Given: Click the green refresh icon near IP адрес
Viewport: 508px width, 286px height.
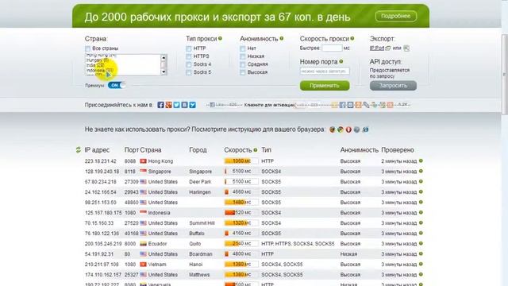Looking at the screenshot, I should tap(78, 150).
